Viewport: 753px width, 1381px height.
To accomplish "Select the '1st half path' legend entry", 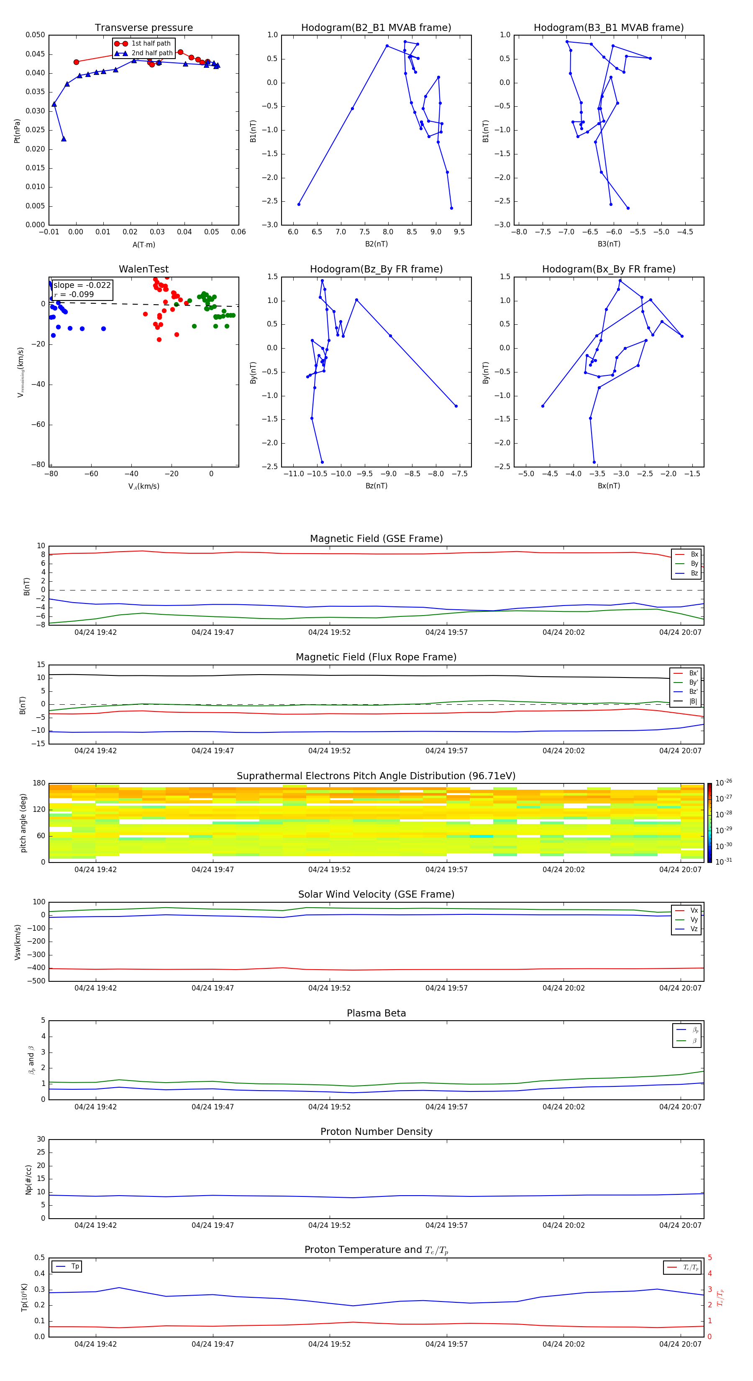I will [x=143, y=44].
